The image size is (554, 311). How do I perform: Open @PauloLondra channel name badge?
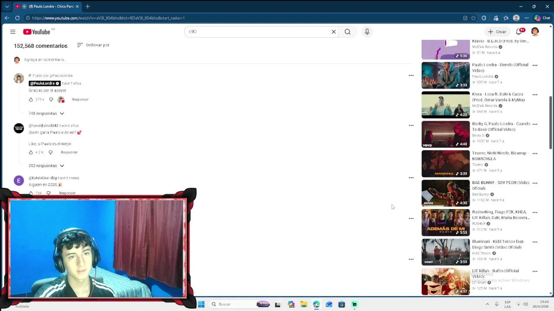point(45,83)
